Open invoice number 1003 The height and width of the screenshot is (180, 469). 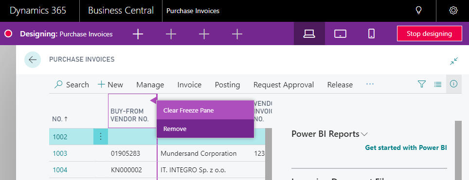pos(60,153)
